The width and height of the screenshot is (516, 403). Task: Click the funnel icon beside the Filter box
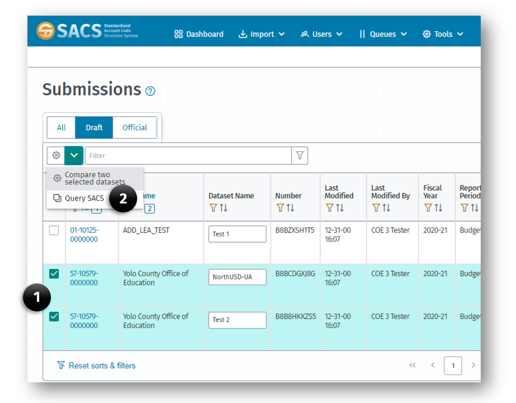click(299, 155)
